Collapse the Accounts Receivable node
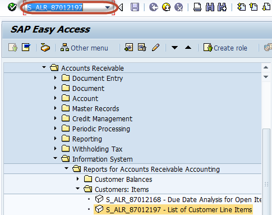This screenshot has height=215, width=272. point(44,67)
